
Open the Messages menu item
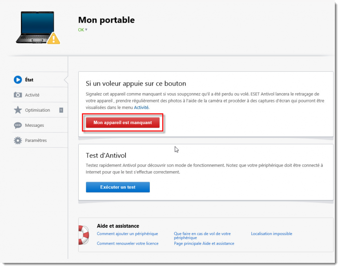40,125
